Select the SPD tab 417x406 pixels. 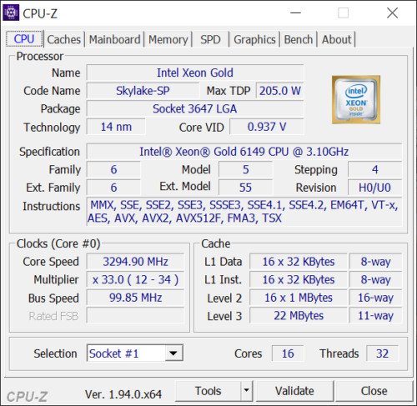(x=210, y=39)
